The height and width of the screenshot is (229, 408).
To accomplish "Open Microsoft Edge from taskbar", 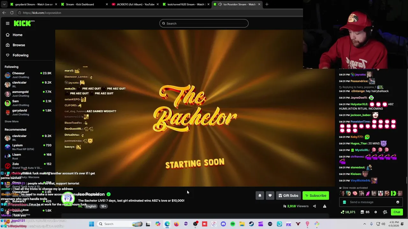I will [167, 224].
